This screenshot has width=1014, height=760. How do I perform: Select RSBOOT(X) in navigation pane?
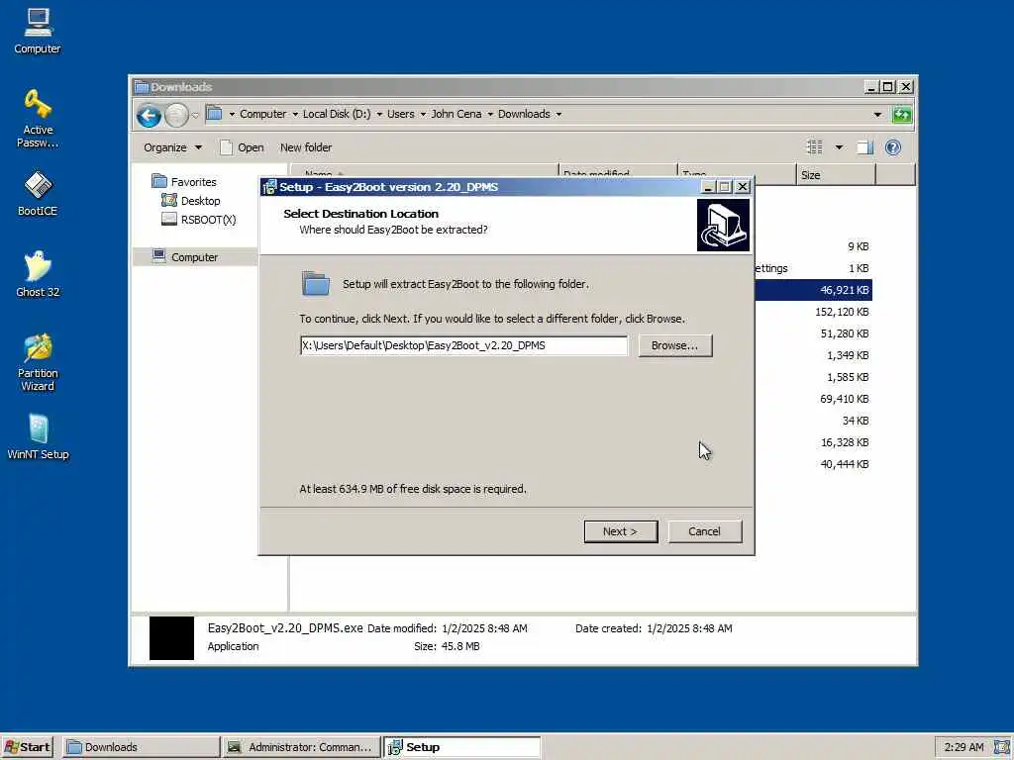(x=198, y=220)
